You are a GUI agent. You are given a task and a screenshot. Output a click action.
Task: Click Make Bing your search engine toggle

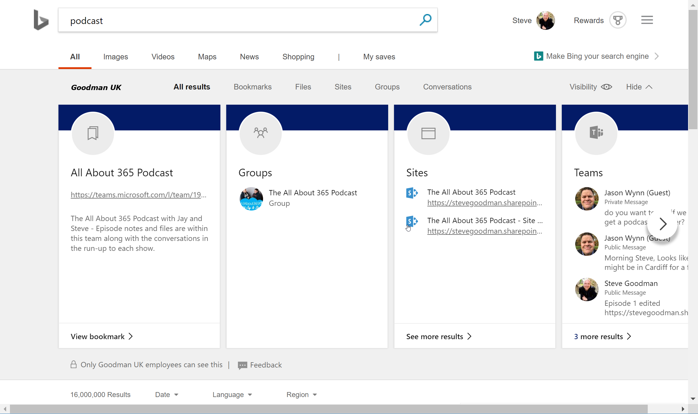tap(597, 56)
